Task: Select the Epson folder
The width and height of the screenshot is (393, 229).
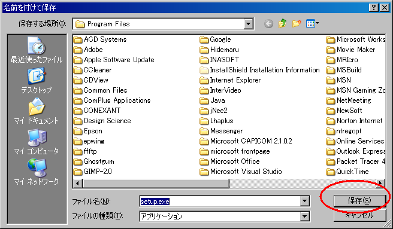Action: pyautogui.click(x=88, y=131)
